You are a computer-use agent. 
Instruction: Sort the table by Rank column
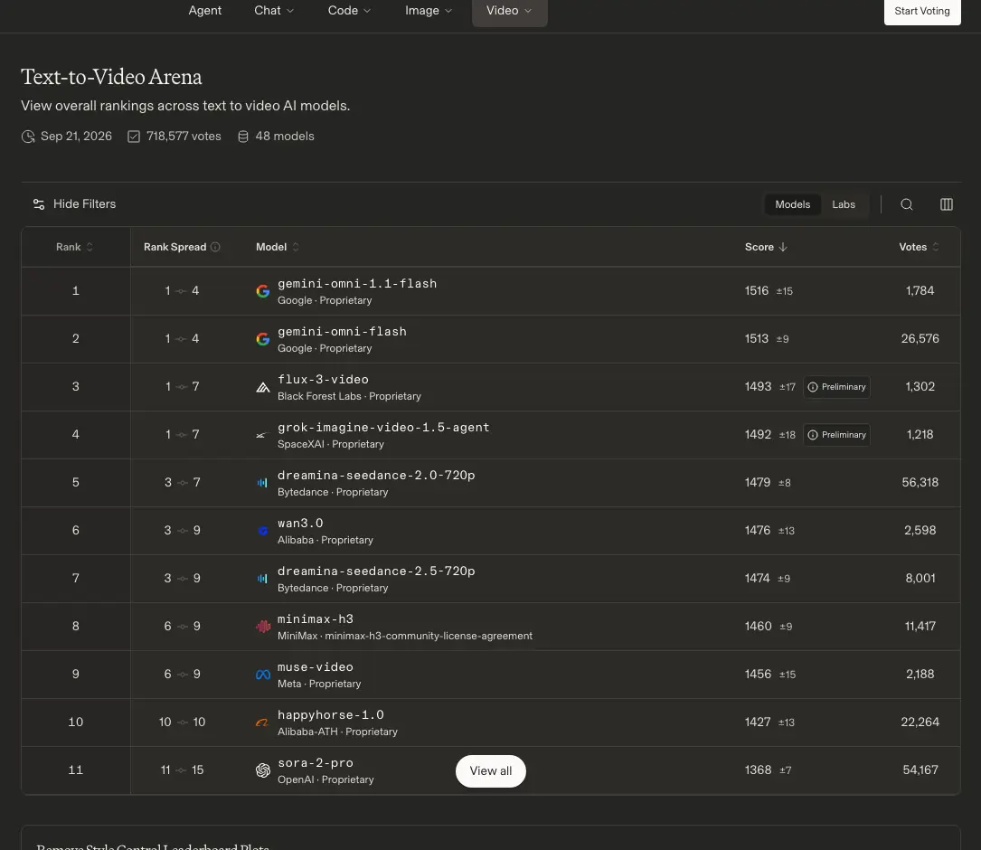tap(74, 247)
